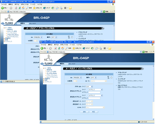156x125 pixels.
Task: Click the Refresh icon in the front window
Action: coord(59,48)
